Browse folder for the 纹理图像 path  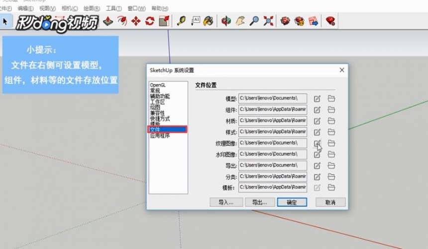[331, 143]
